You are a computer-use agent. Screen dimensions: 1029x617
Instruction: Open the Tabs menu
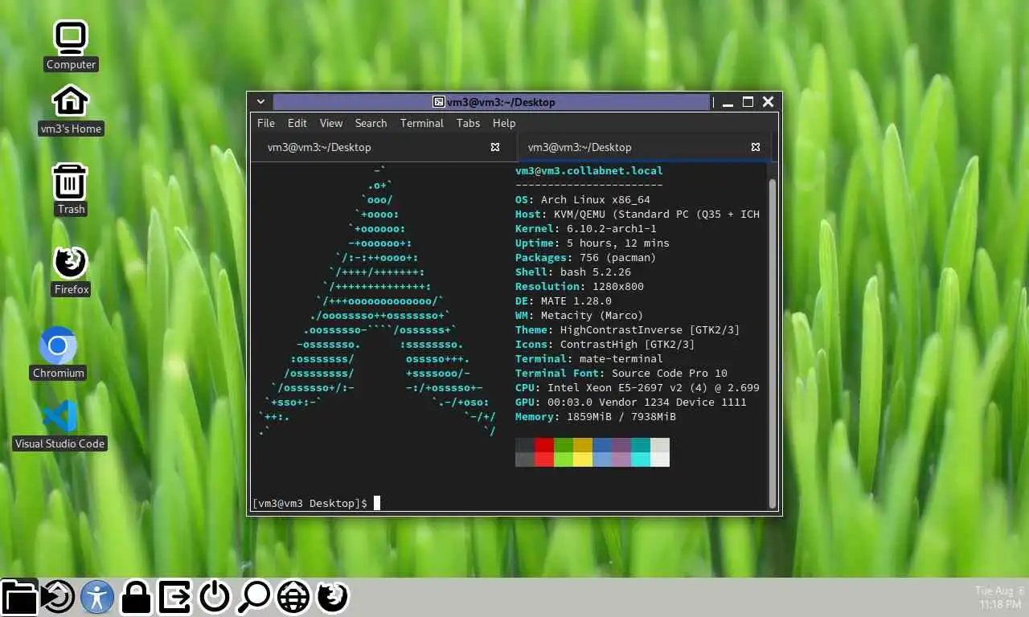coord(468,123)
